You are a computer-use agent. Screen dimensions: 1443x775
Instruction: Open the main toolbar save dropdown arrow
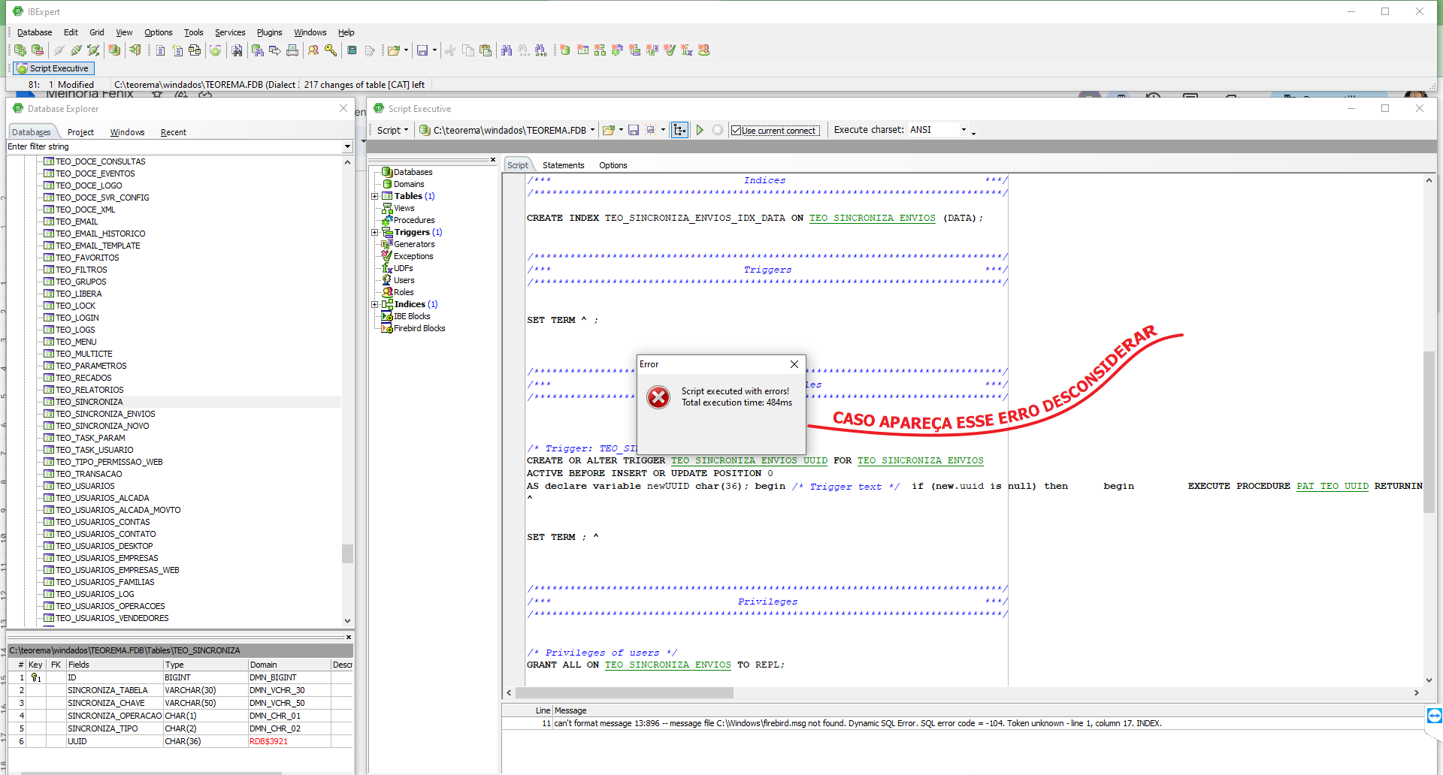coord(434,50)
